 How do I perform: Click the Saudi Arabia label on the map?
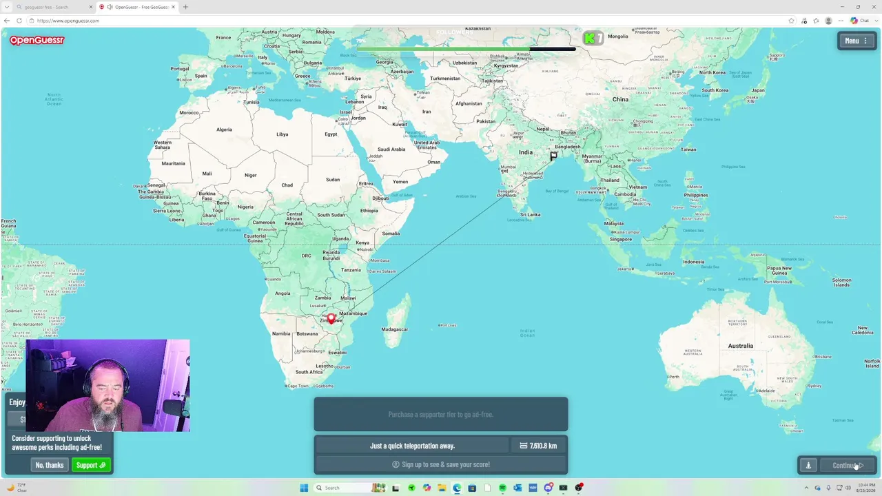[391, 149]
